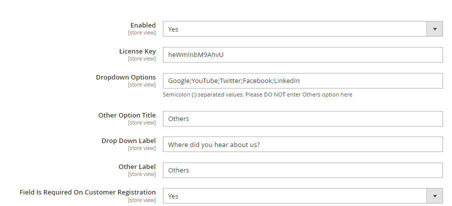Image resolution: width=452 pixels, height=206 pixels.
Task: Click the store view scope under Enabled
Action: click(x=142, y=33)
